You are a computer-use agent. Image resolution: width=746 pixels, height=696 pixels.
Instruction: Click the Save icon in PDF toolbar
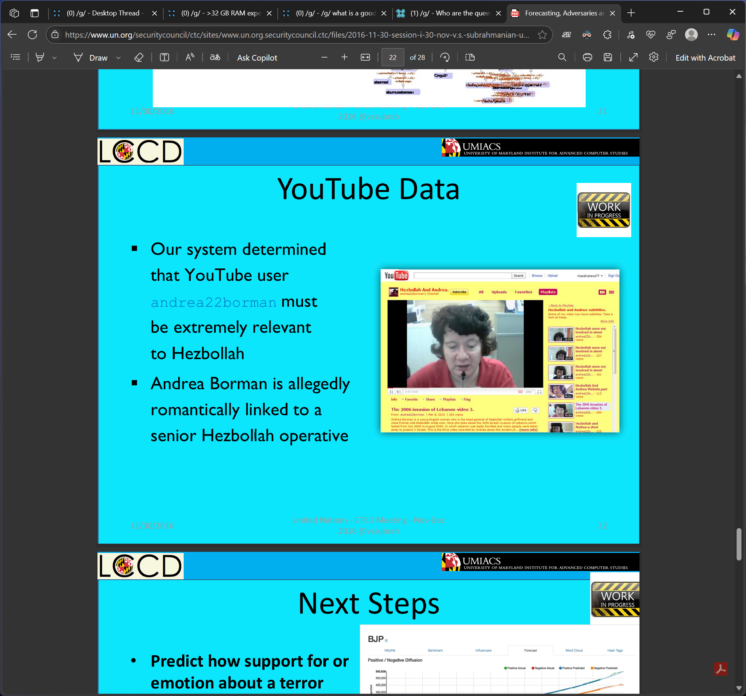tap(608, 57)
